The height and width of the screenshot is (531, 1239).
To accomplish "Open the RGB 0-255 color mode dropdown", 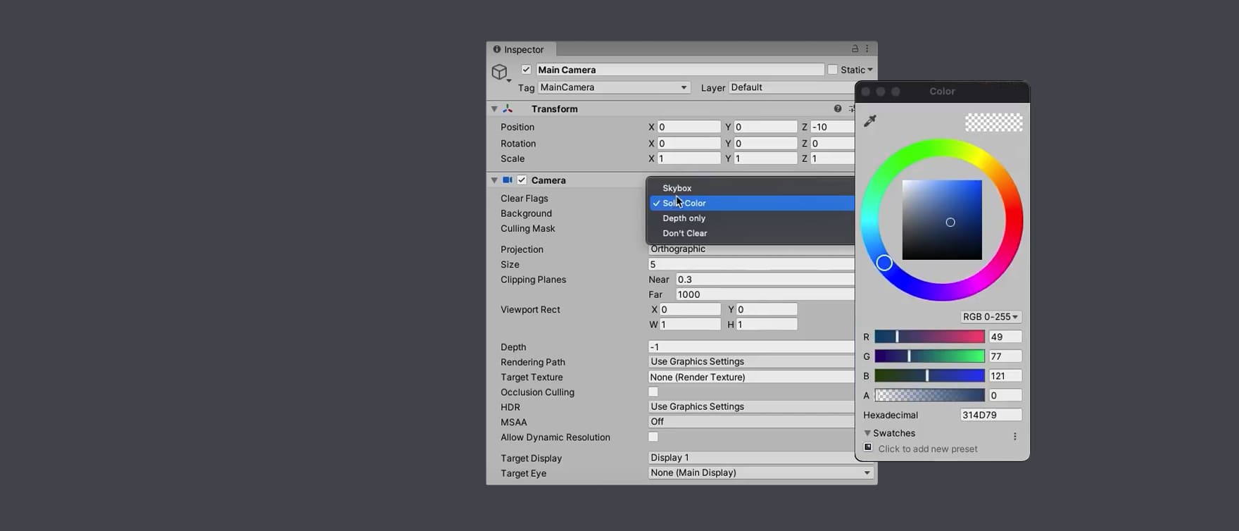I will pyautogui.click(x=990, y=317).
